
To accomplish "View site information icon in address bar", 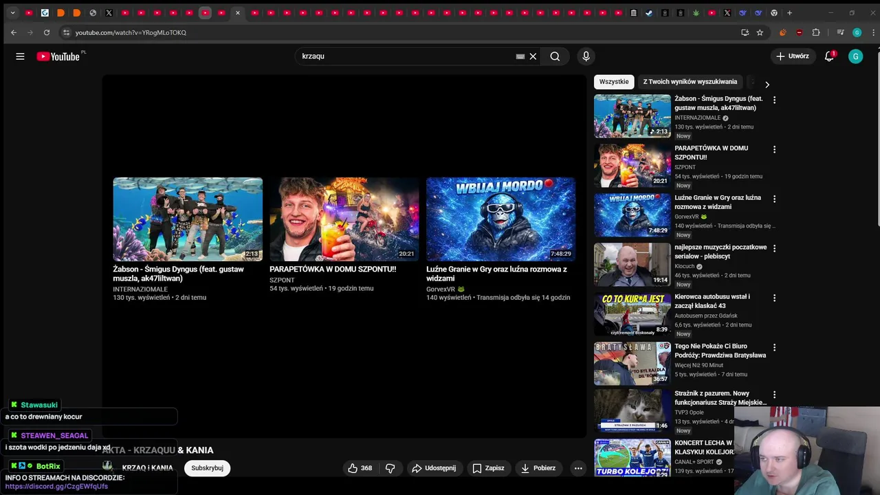I will coord(66,32).
